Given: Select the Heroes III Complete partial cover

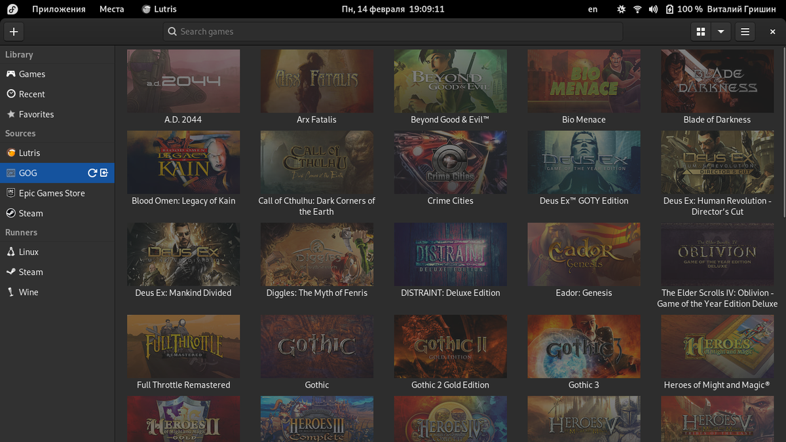Looking at the screenshot, I should coord(317,419).
